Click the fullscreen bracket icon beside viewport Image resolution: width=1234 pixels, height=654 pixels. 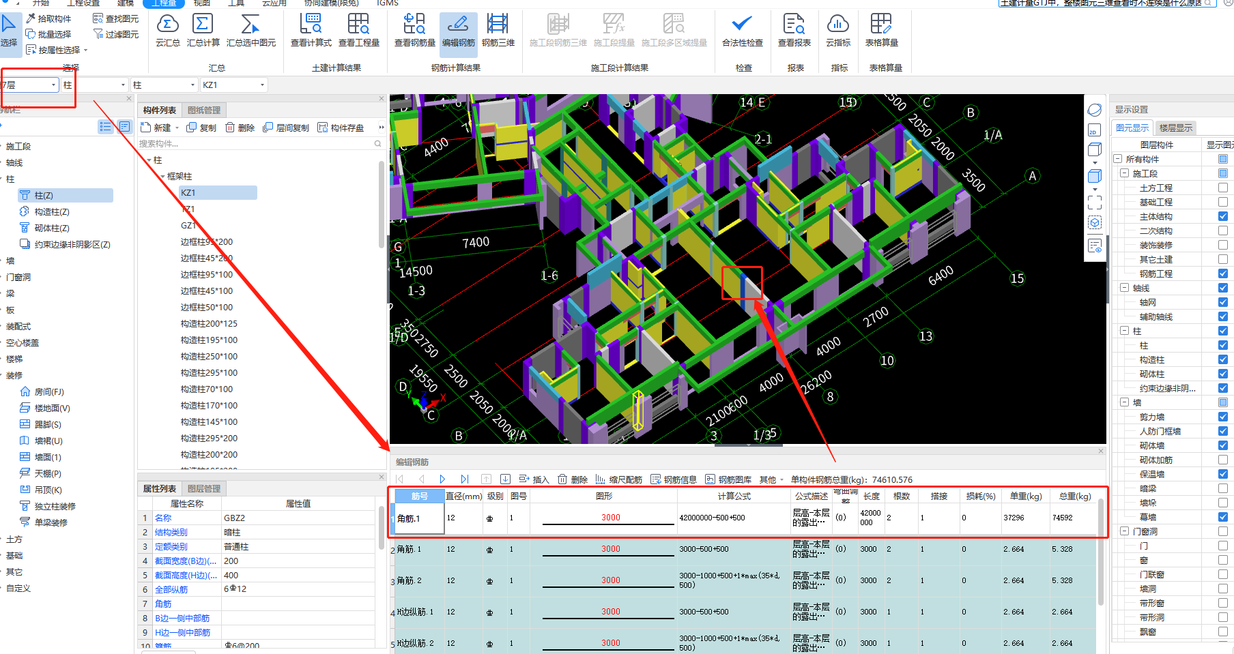point(1095,203)
